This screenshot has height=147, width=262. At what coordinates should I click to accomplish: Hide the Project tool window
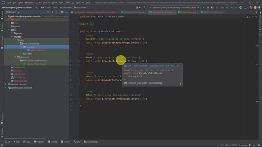tap(67, 12)
